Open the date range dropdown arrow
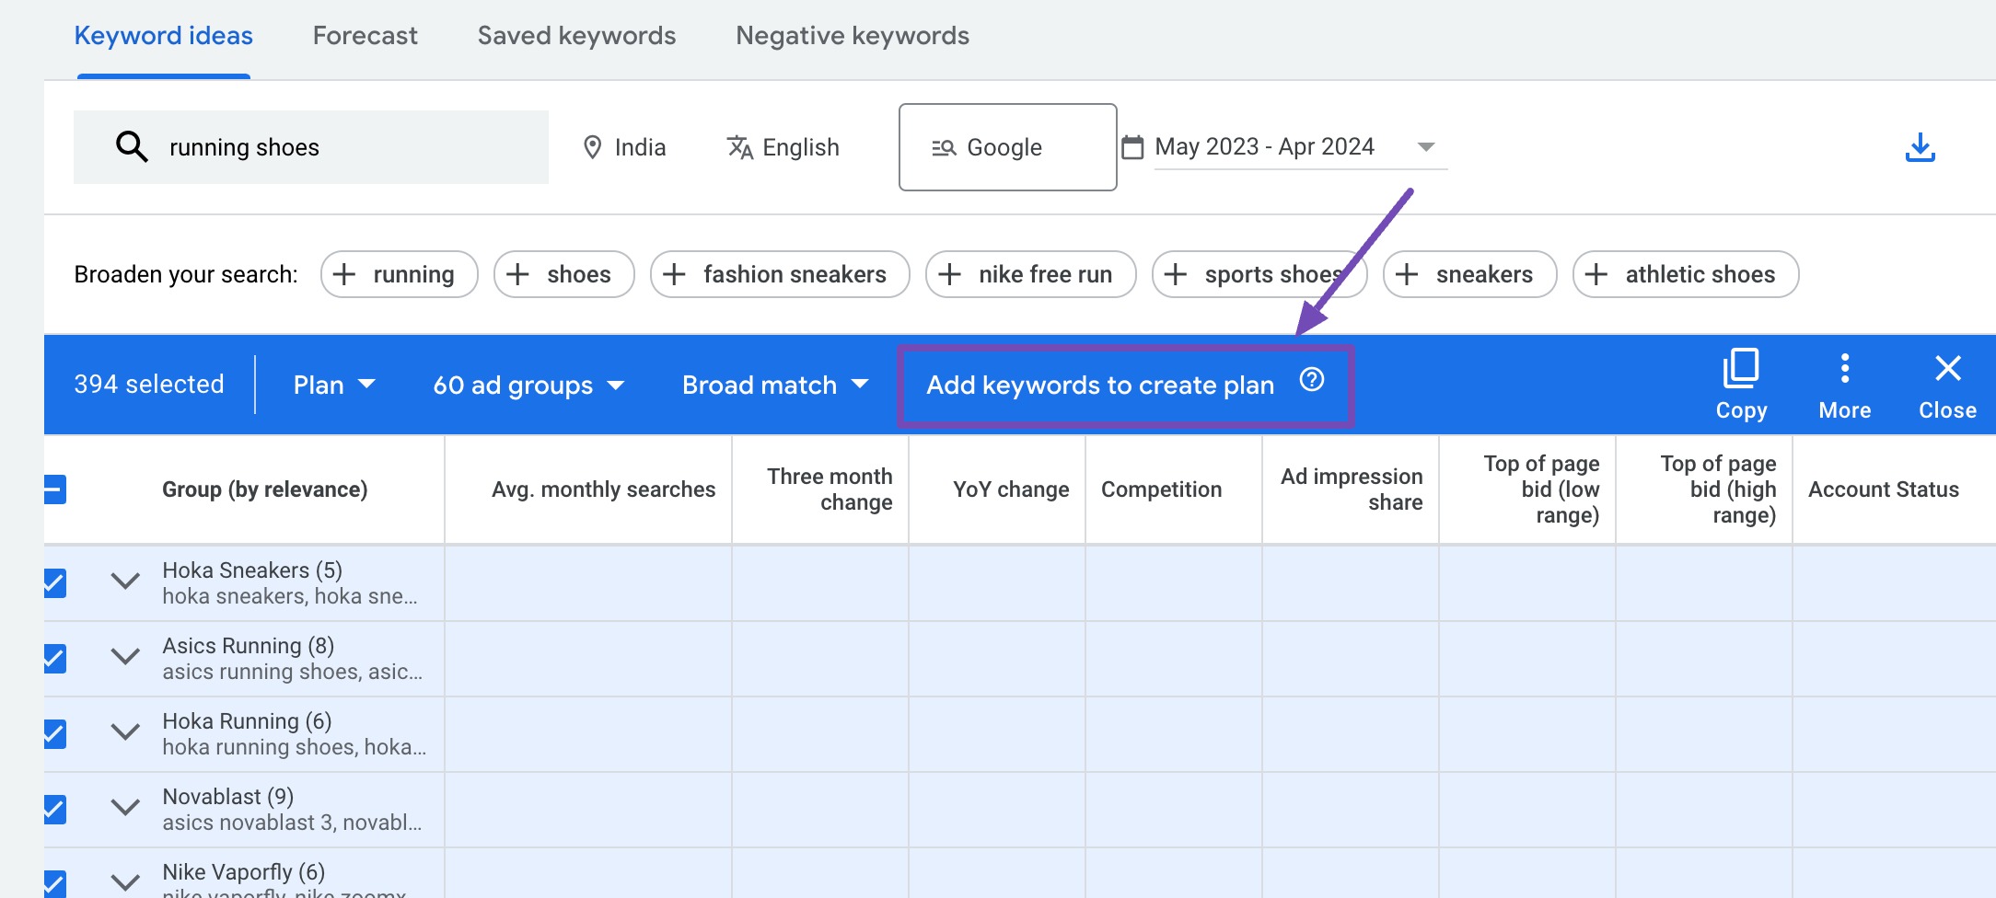The width and height of the screenshot is (1996, 898). tap(1426, 147)
